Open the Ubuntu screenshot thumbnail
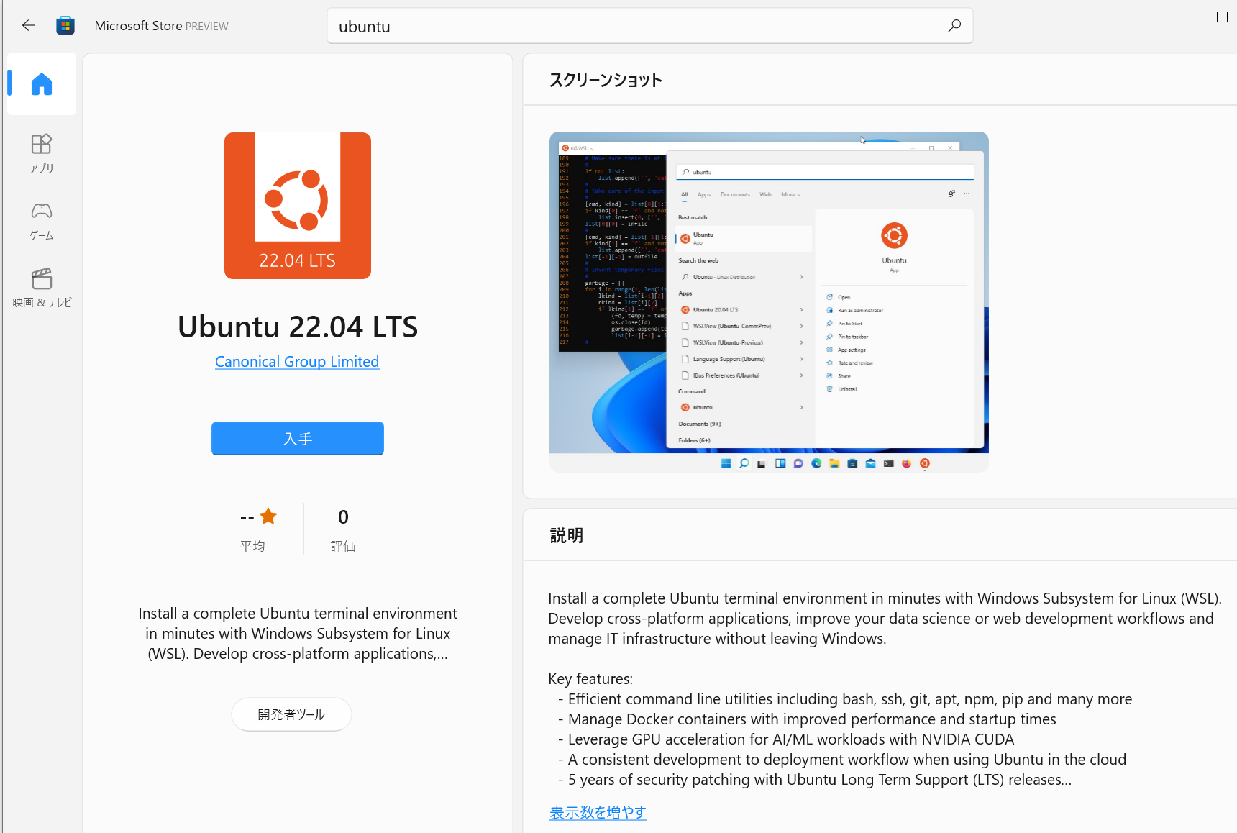1237x833 pixels. 768,301
